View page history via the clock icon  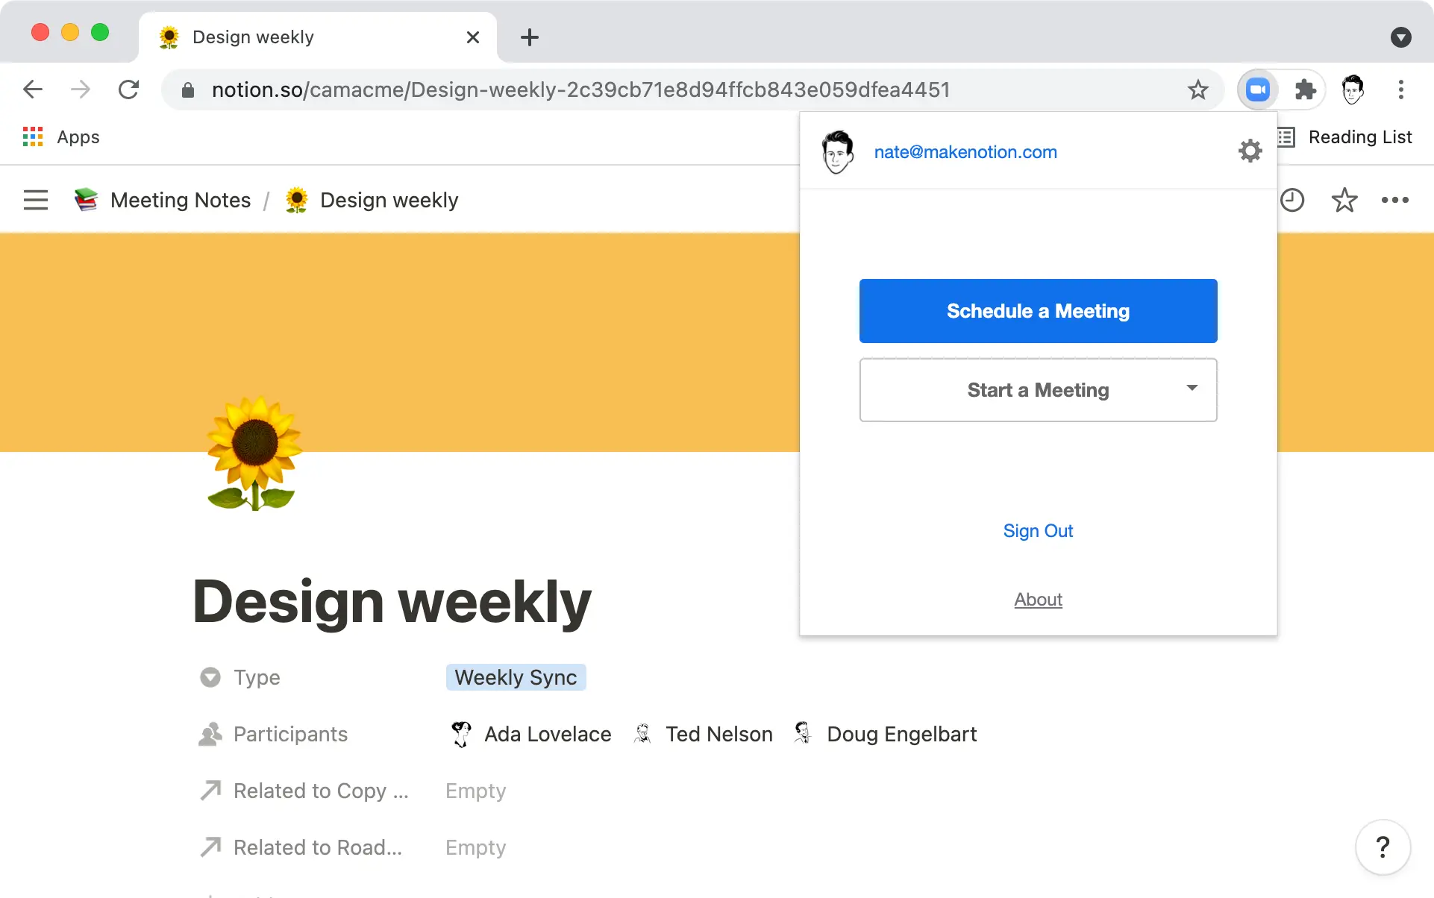point(1294,199)
